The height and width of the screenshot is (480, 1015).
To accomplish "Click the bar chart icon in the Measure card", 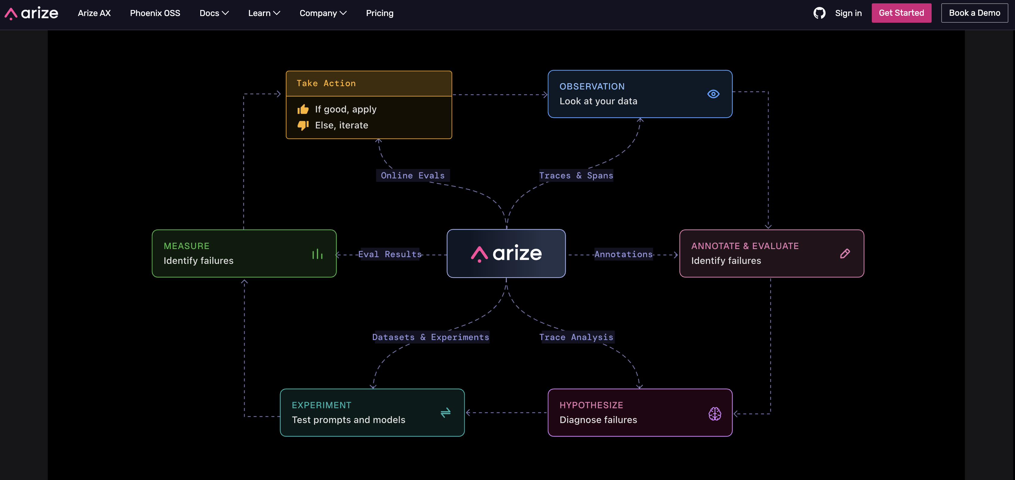I will pos(317,254).
